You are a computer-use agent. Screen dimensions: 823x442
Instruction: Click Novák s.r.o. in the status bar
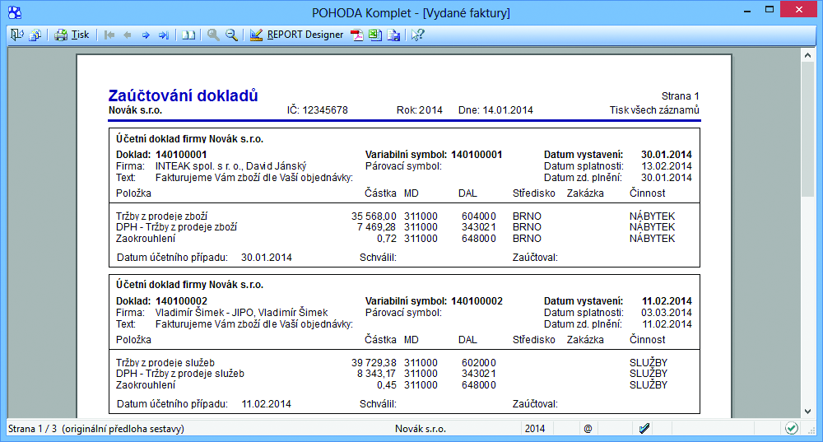(x=421, y=429)
